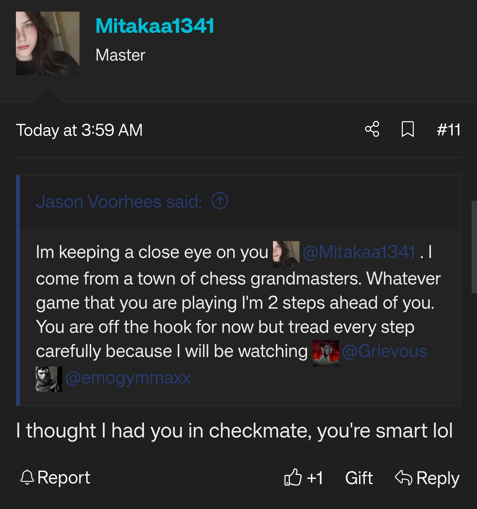Open the @Grievous mention link
This screenshot has height=509, width=477.
384,351
